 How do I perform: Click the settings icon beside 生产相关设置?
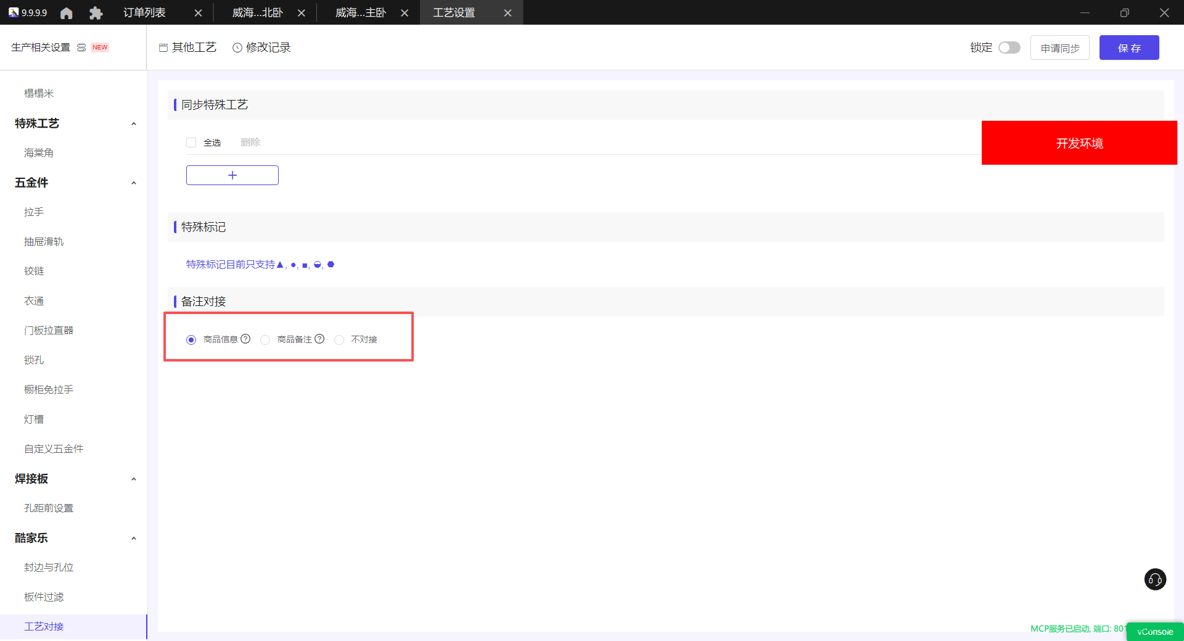81,48
